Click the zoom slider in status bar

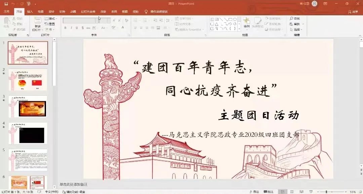click(326, 192)
